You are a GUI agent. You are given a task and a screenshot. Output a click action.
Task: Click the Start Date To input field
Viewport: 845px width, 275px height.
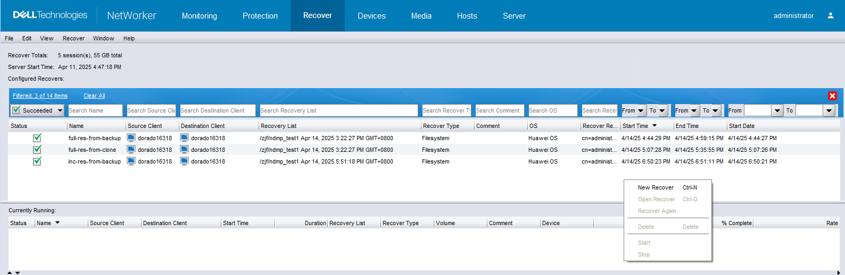[809, 110]
